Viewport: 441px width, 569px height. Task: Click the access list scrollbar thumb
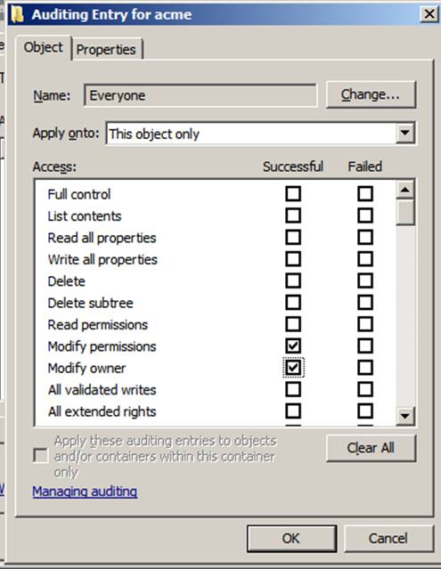pos(405,212)
